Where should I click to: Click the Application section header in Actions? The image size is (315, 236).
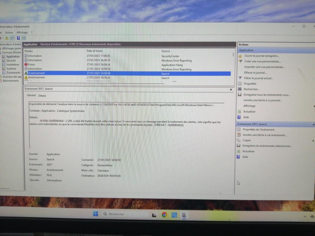click(276, 50)
